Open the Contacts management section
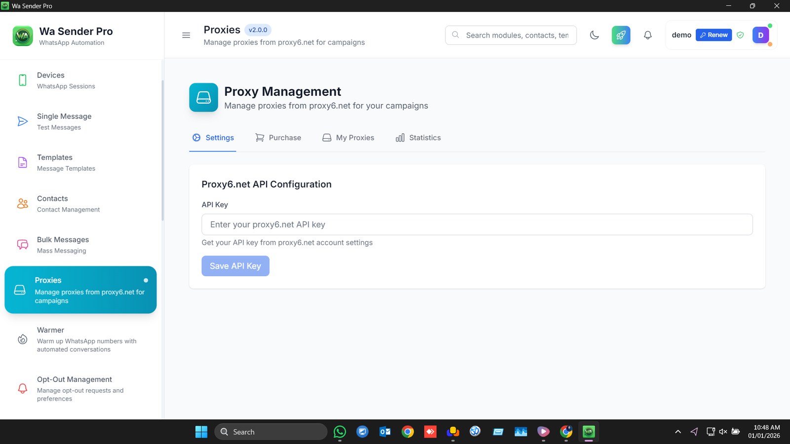Screen dimensions: 790x444 pyautogui.click(x=52, y=203)
